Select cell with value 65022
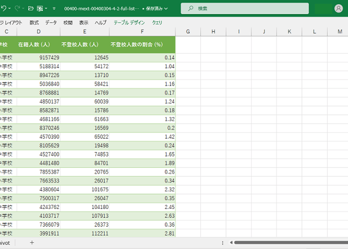 point(85,137)
